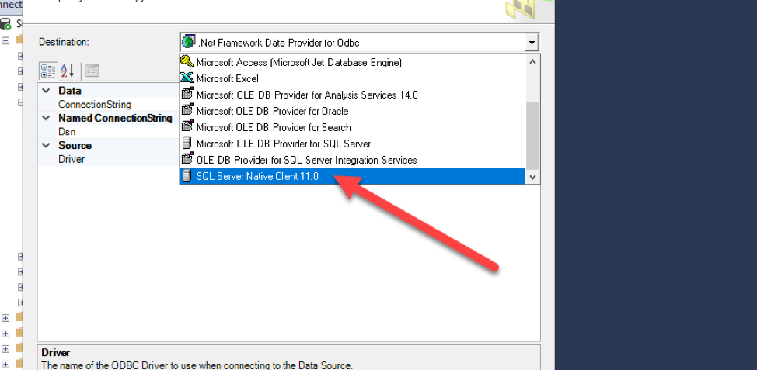Select the Driver property row
This screenshot has height=370, width=757.
tap(72, 159)
